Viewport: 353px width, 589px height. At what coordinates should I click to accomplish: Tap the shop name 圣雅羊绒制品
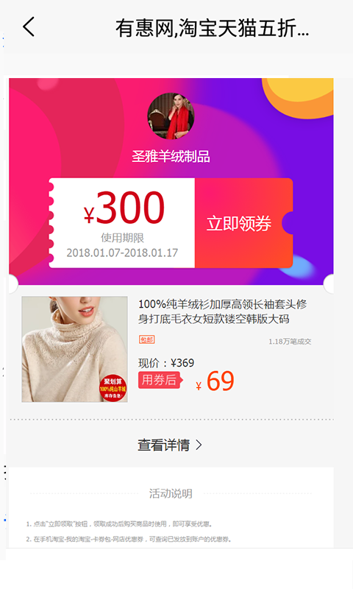[x=171, y=156]
